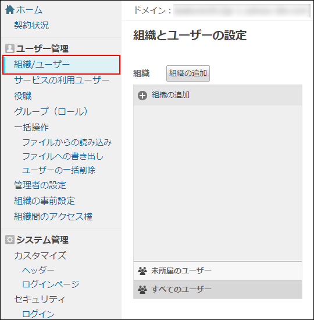Open 組織の事前設定
The image size is (314, 320).
click(44, 201)
